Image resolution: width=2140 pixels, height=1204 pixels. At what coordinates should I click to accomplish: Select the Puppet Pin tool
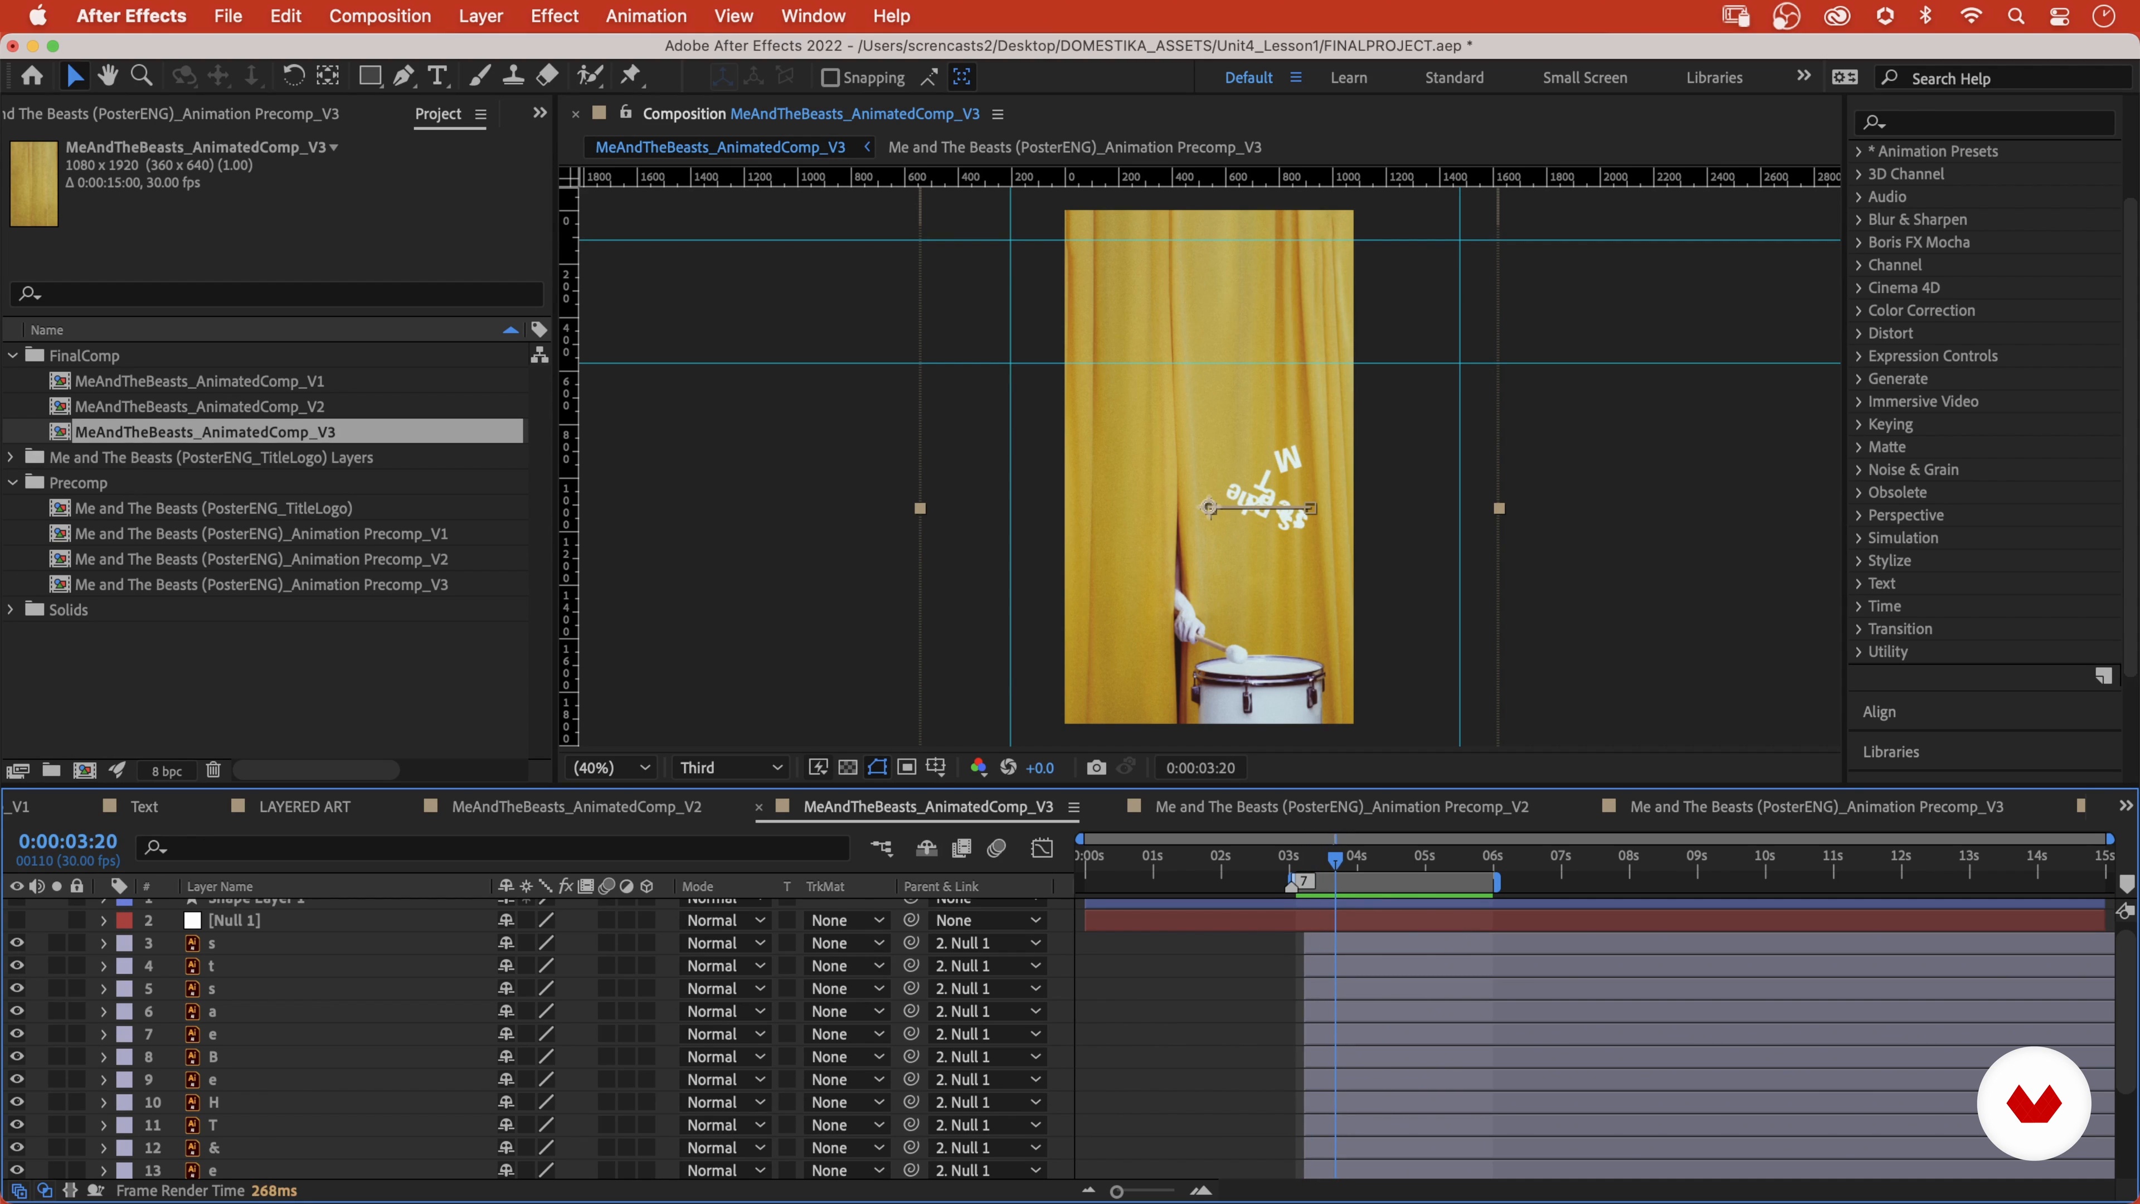(x=631, y=76)
